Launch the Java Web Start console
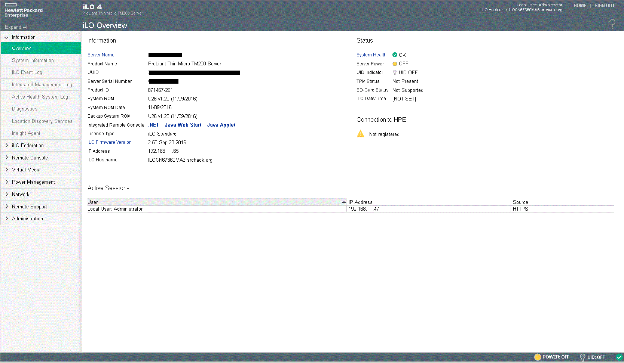The image size is (624, 363). 183,125
